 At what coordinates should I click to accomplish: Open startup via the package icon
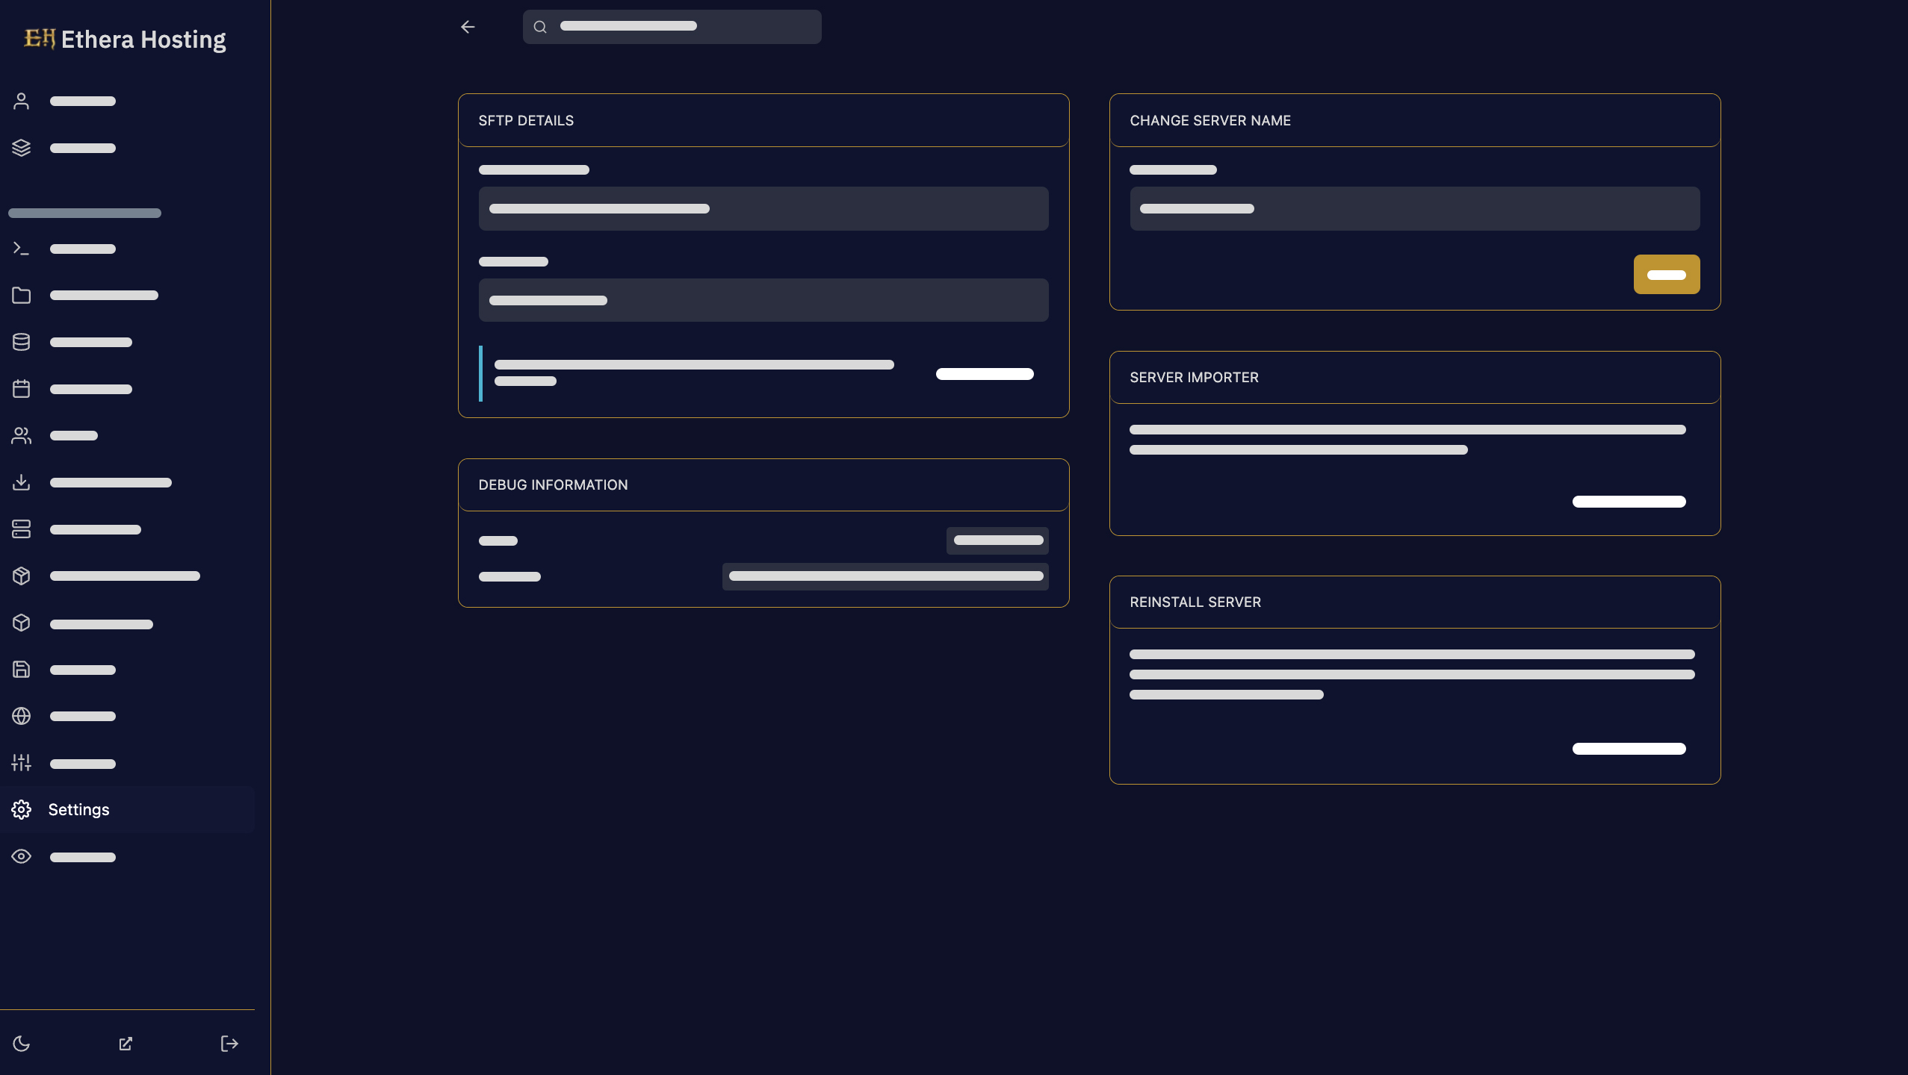click(x=21, y=576)
